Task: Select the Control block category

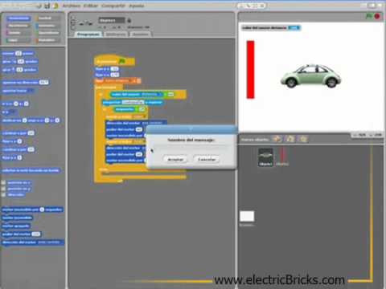Action: [47, 18]
